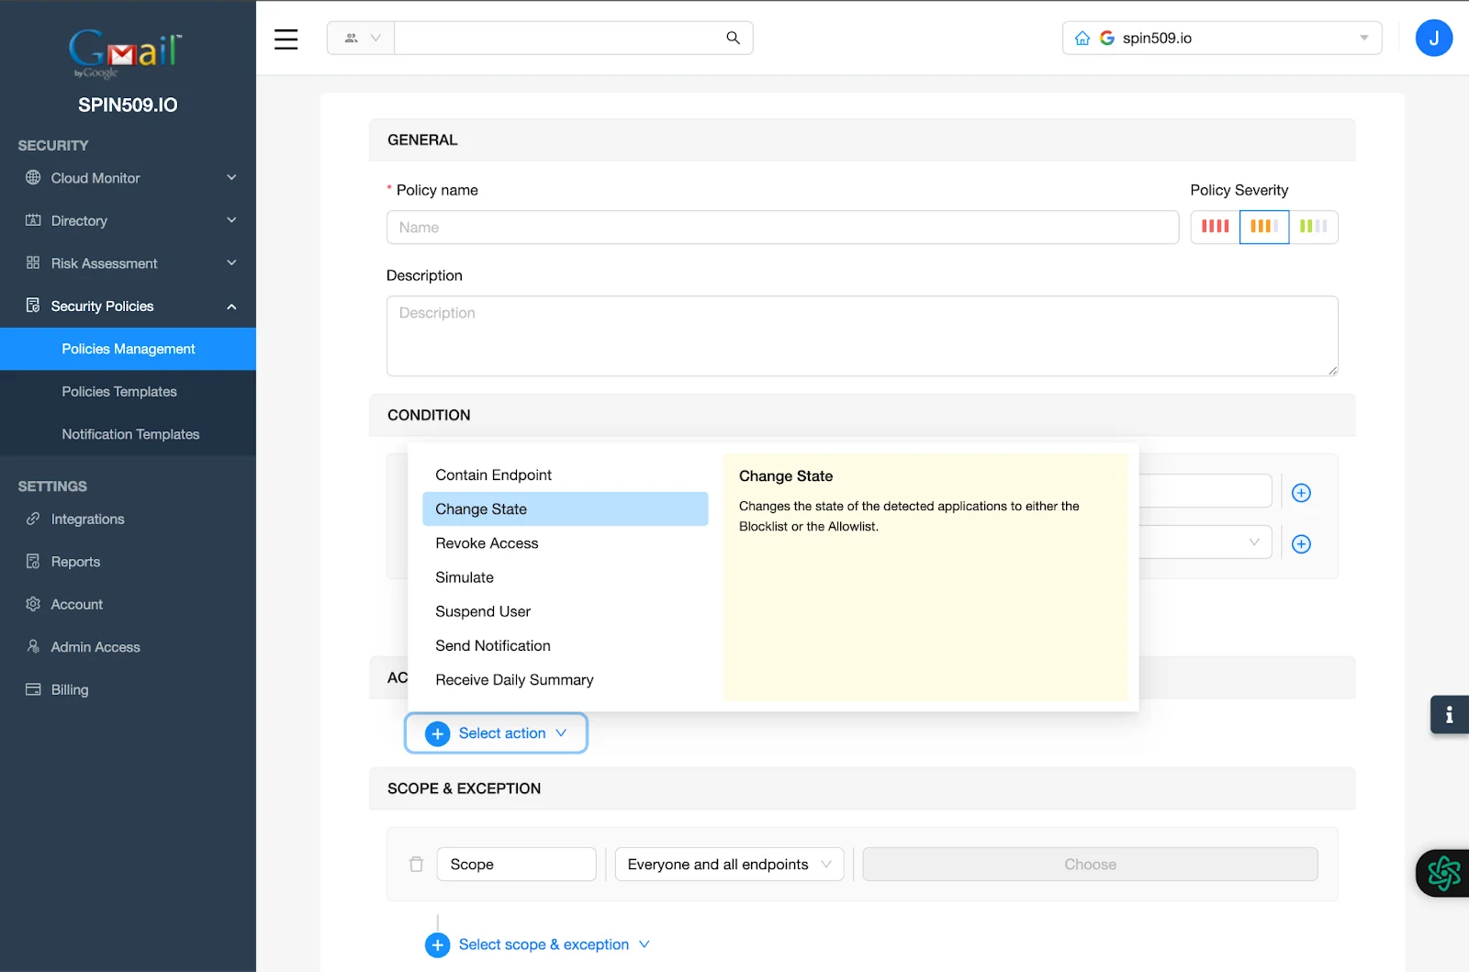1469x972 pixels.
Task: Select the Admin Access icon
Action: (33, 646)
